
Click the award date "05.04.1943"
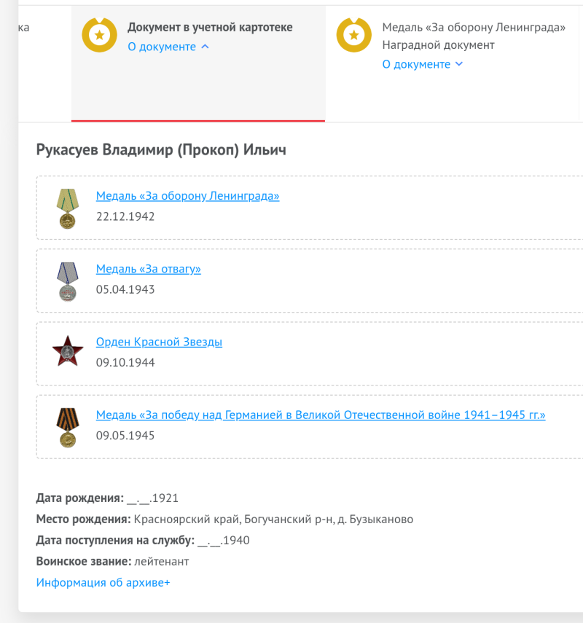pyautogui.click(x=125, y=289)
